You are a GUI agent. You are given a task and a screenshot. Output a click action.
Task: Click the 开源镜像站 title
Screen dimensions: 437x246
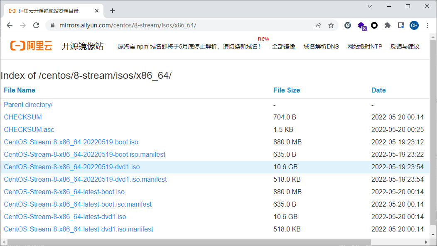coord(83,46)
